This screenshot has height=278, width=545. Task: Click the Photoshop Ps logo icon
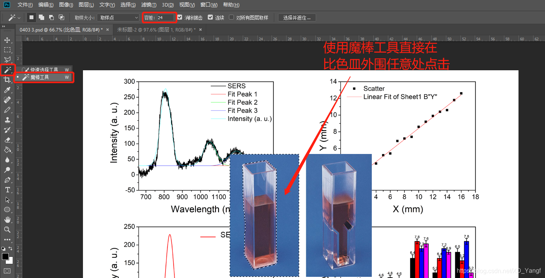(x=7, y=5)
